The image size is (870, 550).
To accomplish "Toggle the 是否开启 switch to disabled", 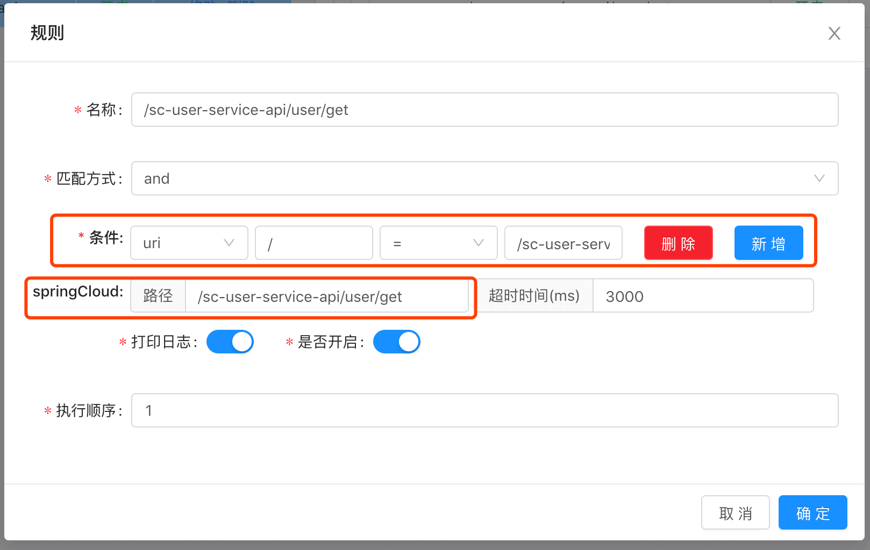I will click(x=396, y=342).
